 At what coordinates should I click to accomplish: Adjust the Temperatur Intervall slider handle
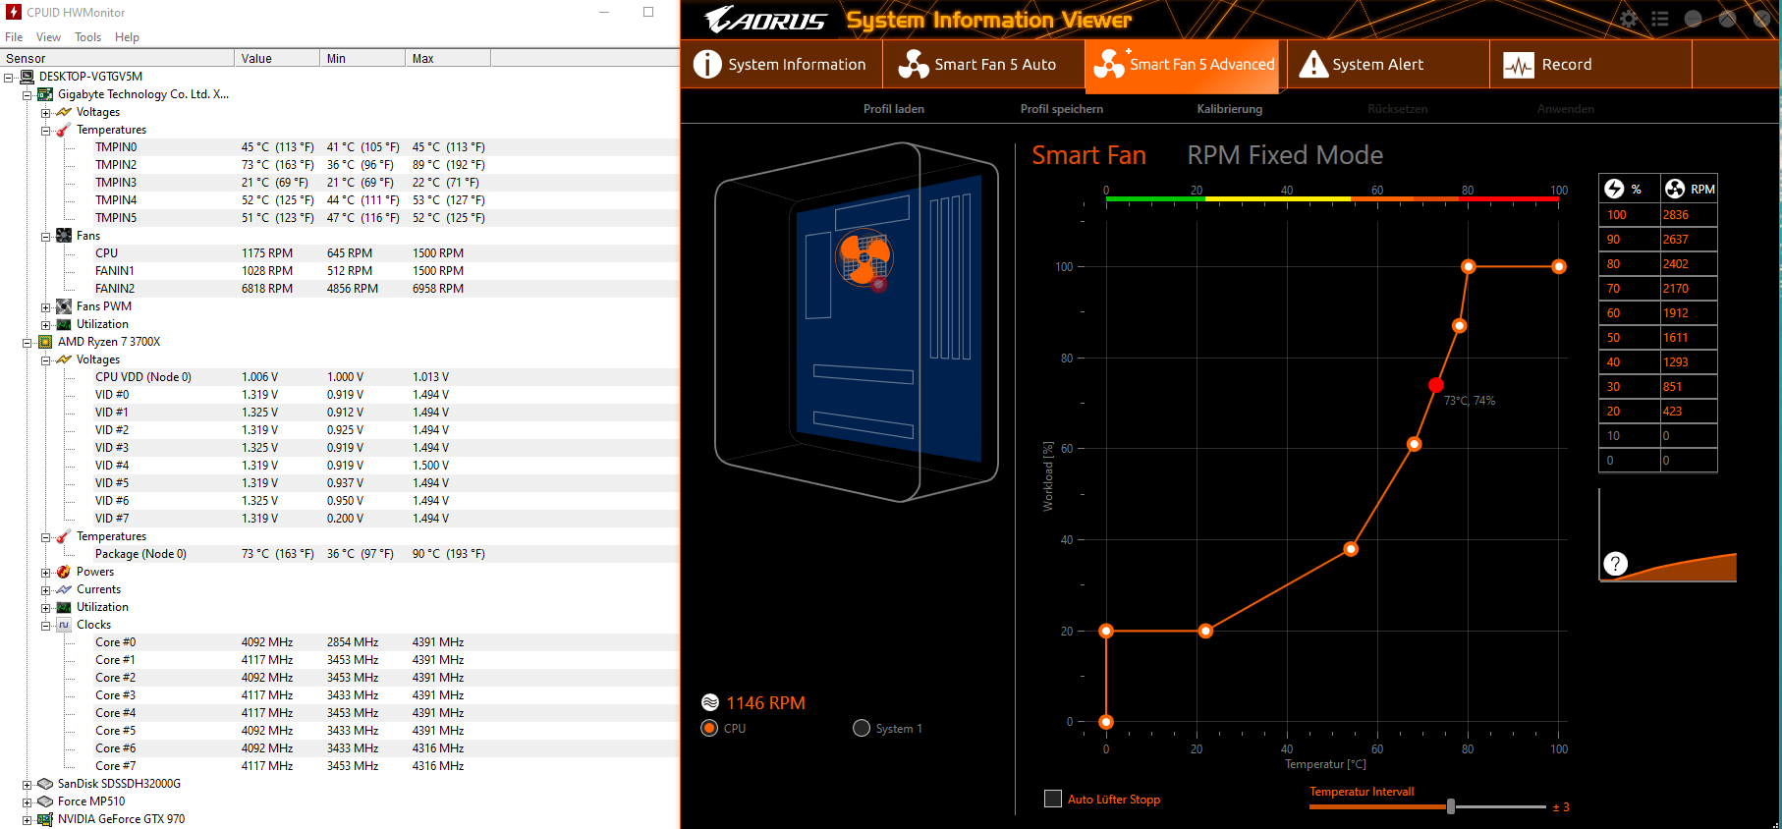1451,806
